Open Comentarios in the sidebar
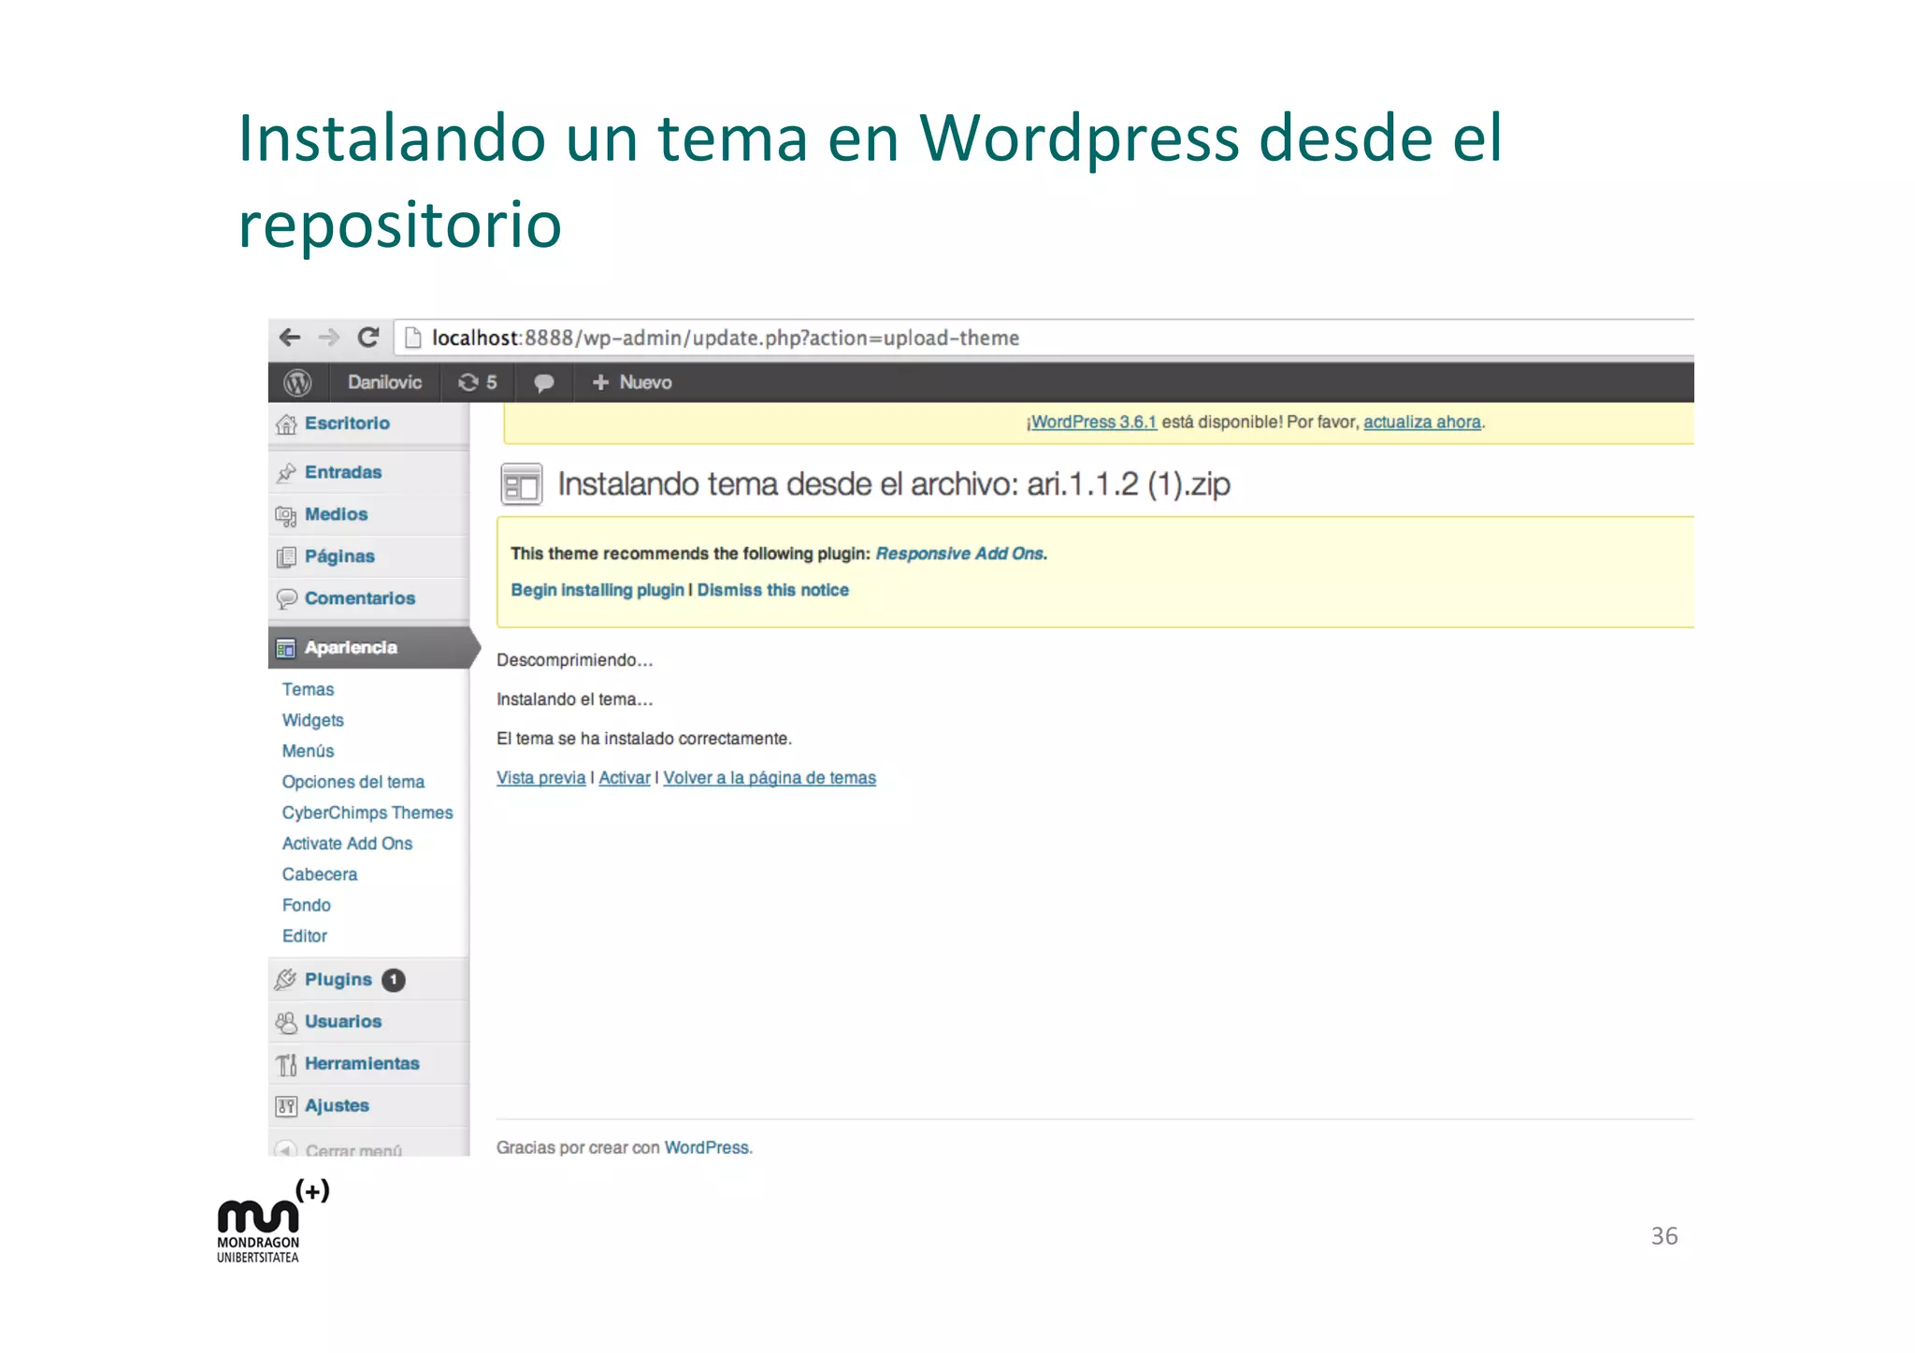Screen dimensions: 1915x1353 (360, 598)
